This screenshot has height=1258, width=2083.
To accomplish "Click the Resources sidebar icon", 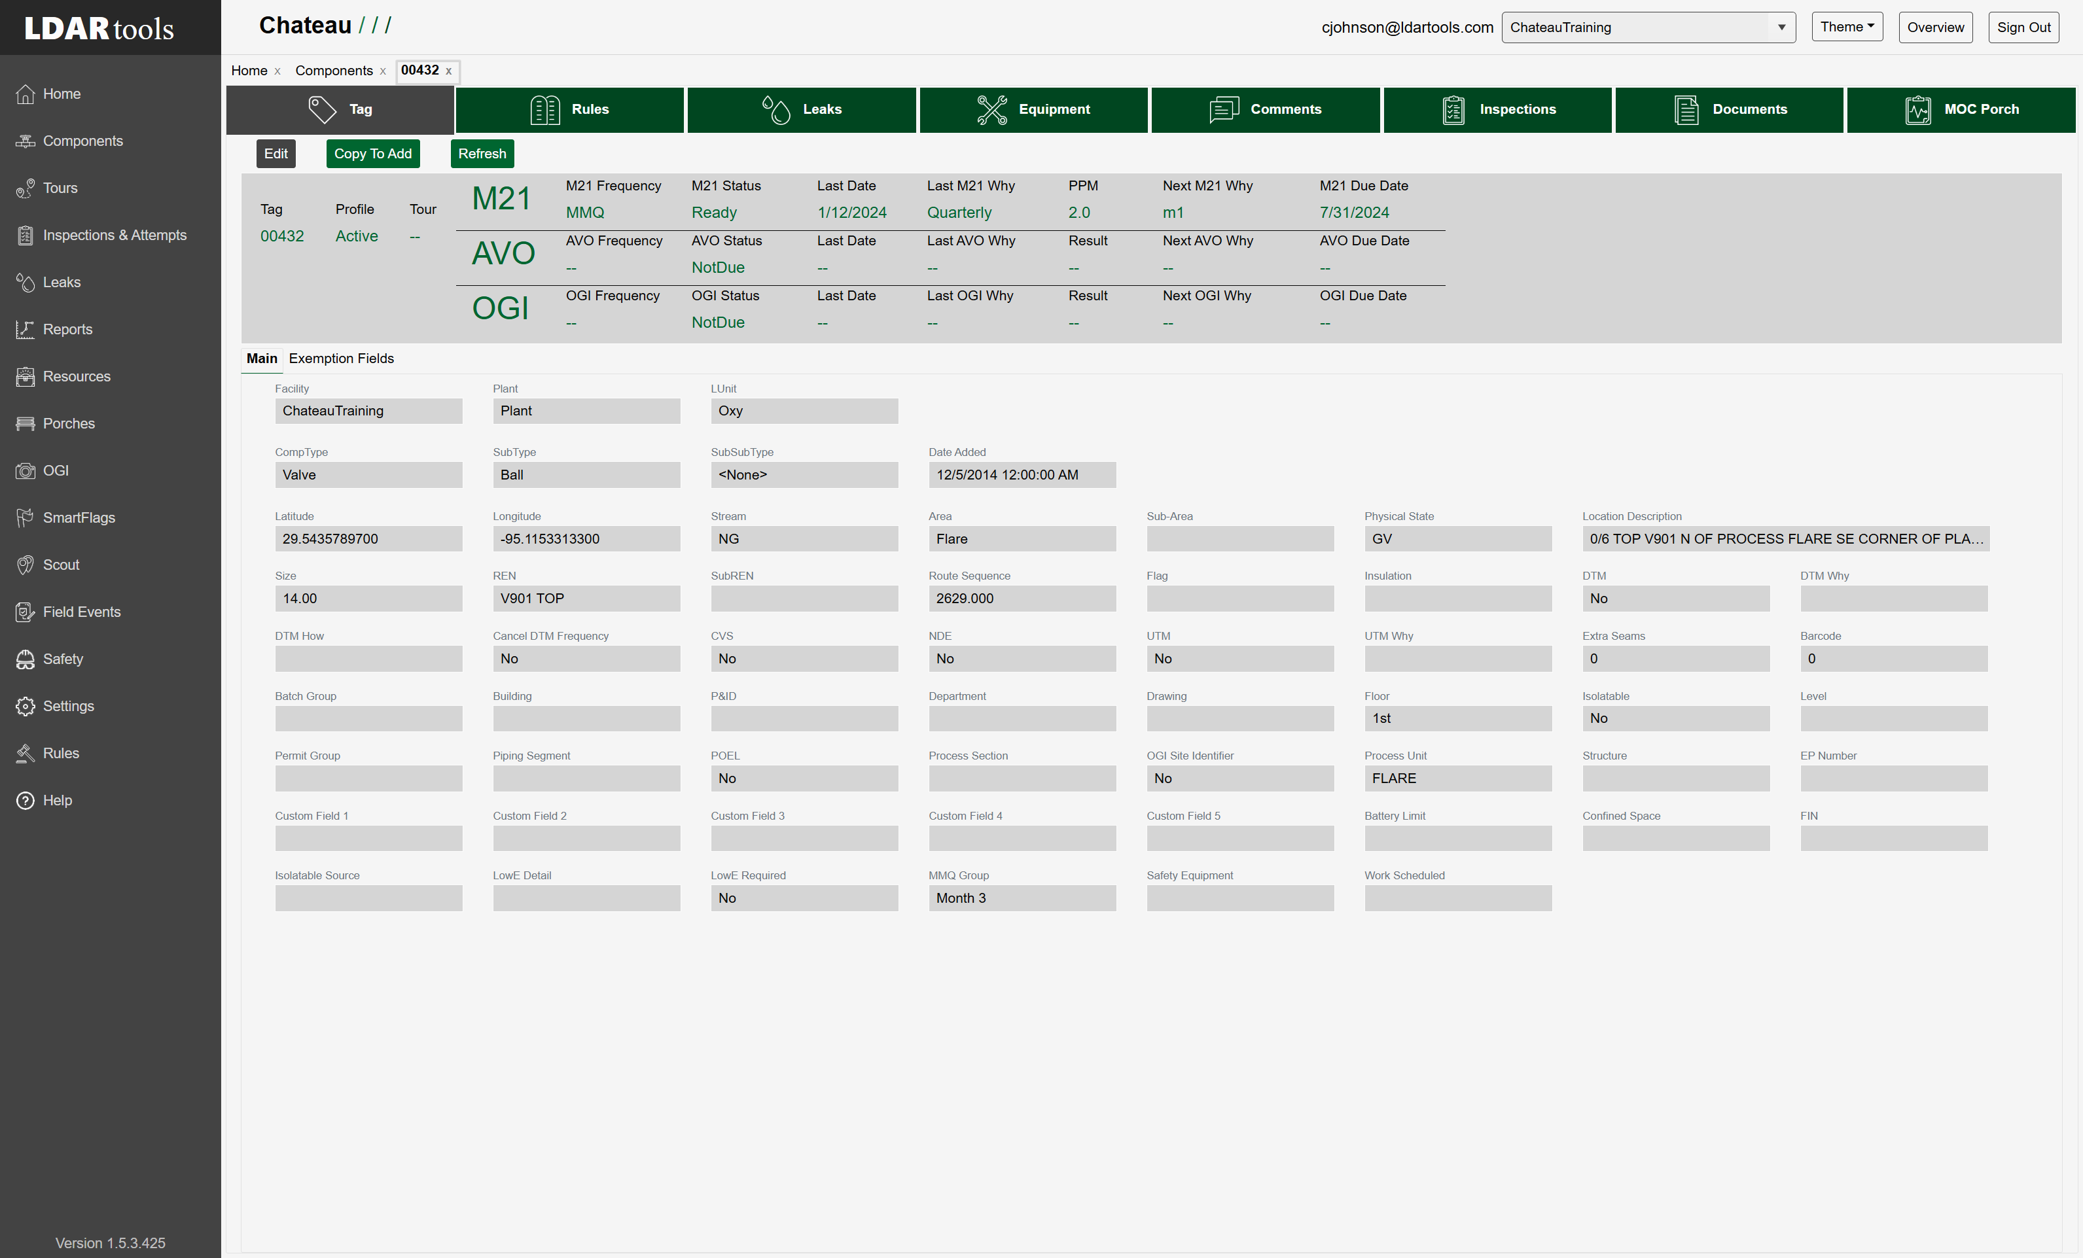I will (x=26, y=377).
